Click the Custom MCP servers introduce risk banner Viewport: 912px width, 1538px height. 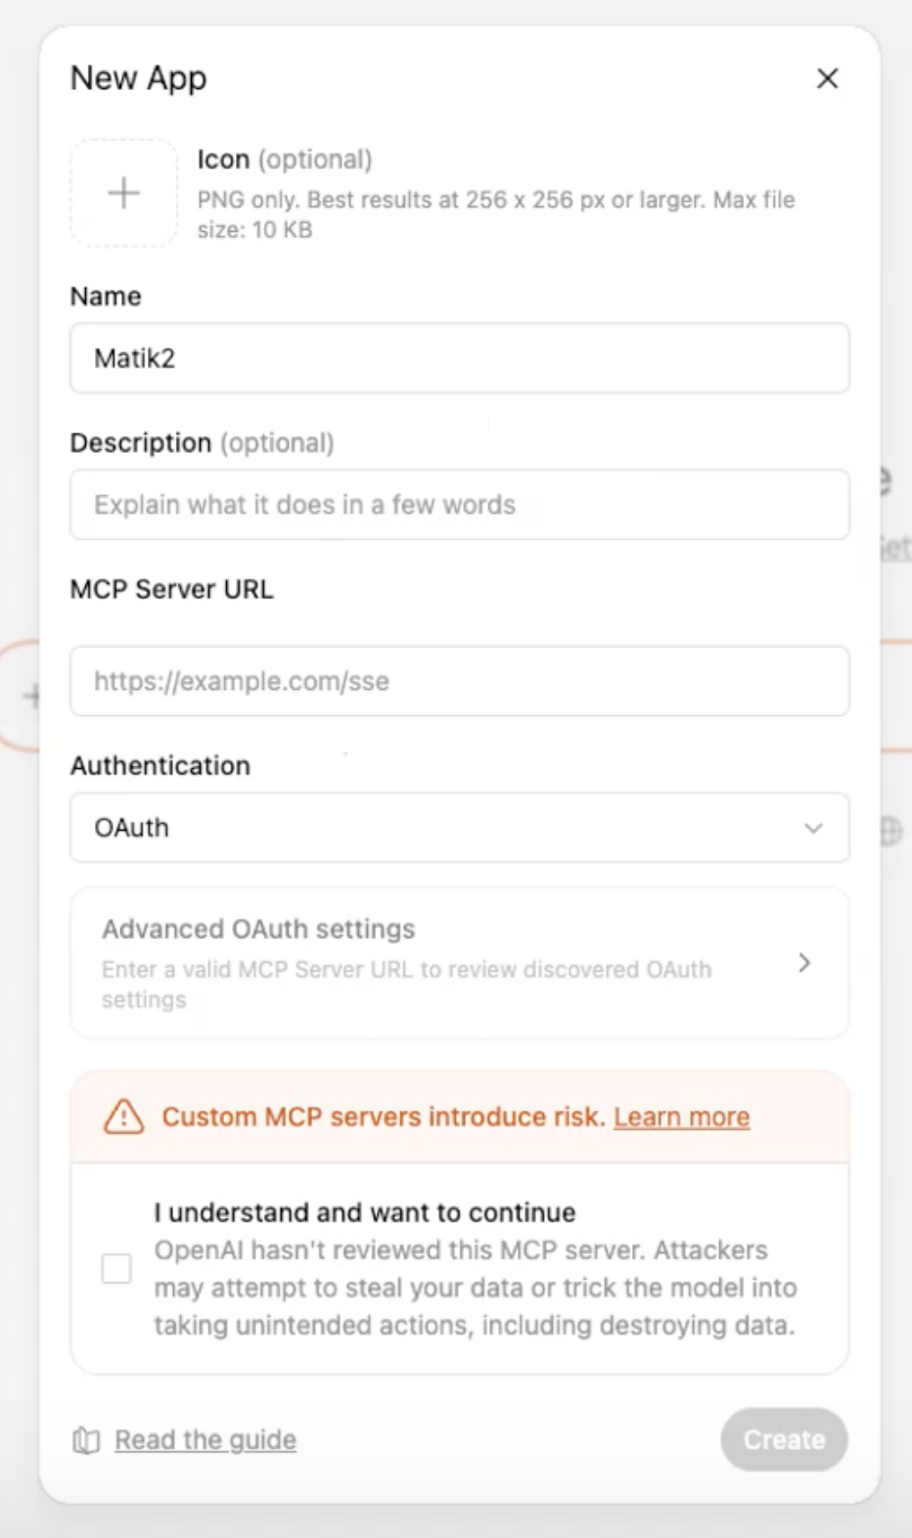pyautogui.click(x=460, y=1116)
